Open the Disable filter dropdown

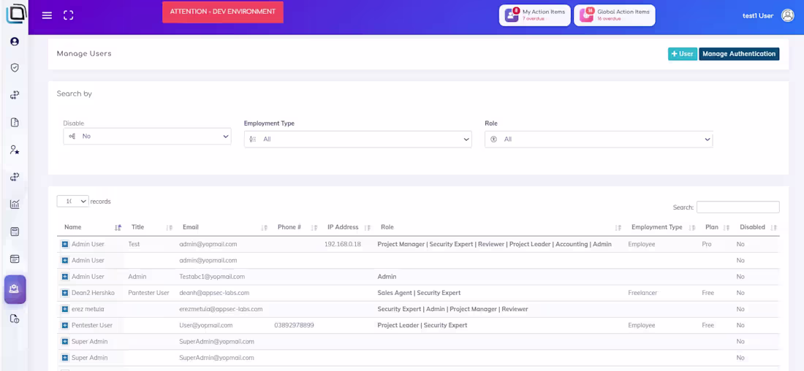point(147,137)
